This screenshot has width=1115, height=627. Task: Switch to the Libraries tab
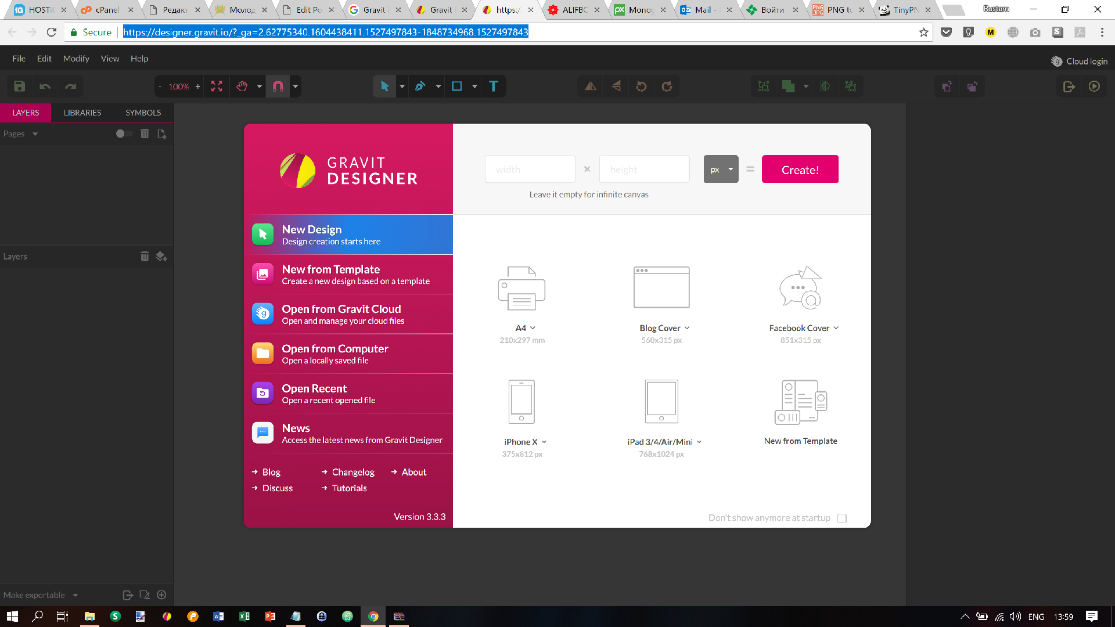click(x=82, y=113)
